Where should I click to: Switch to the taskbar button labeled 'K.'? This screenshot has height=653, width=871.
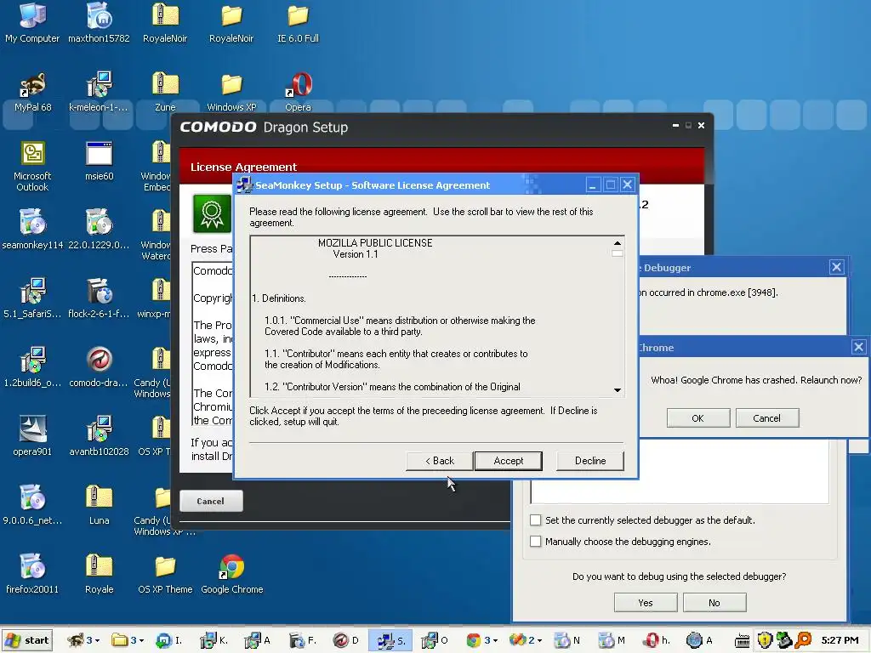pyautogui.click(x=214, y=640)
